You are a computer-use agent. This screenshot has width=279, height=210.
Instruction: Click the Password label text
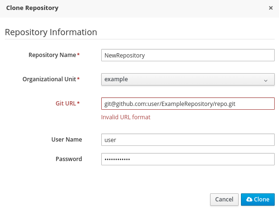point(69,159)
